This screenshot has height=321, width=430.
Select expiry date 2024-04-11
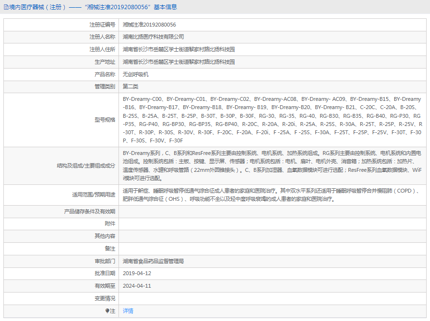click(x=137, y=286)
